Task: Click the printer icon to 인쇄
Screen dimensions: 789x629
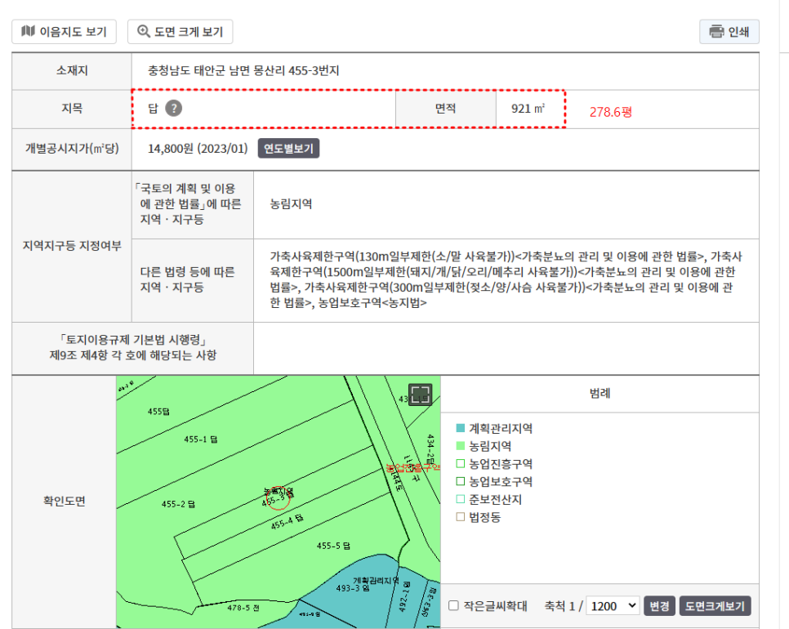Action: (716, 32)
